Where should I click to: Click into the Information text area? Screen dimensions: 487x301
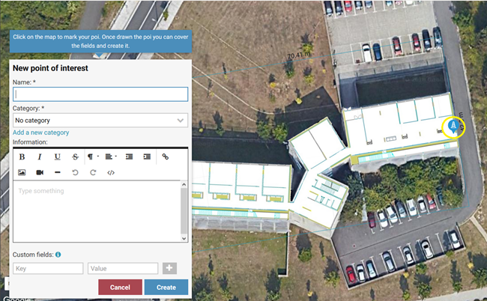coord(97,211)
